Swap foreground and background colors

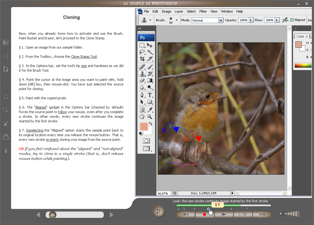click(x=151, y=124)
